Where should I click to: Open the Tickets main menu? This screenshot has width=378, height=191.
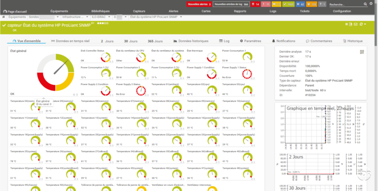coord(305,11)
